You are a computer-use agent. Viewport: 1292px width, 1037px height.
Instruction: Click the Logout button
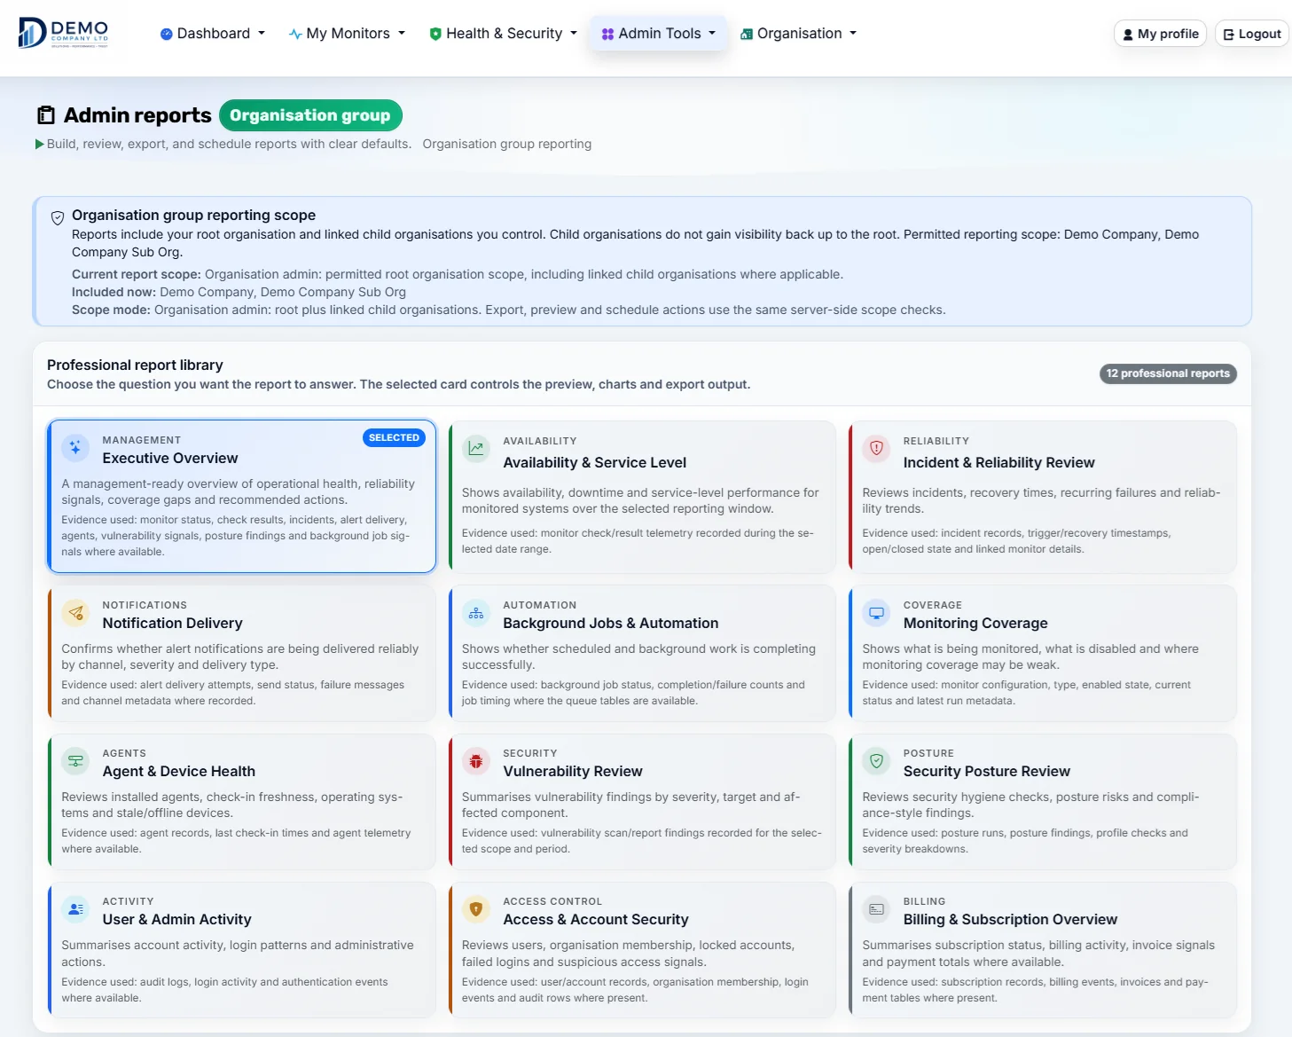pyautogui.click(x=1251, y=34)
